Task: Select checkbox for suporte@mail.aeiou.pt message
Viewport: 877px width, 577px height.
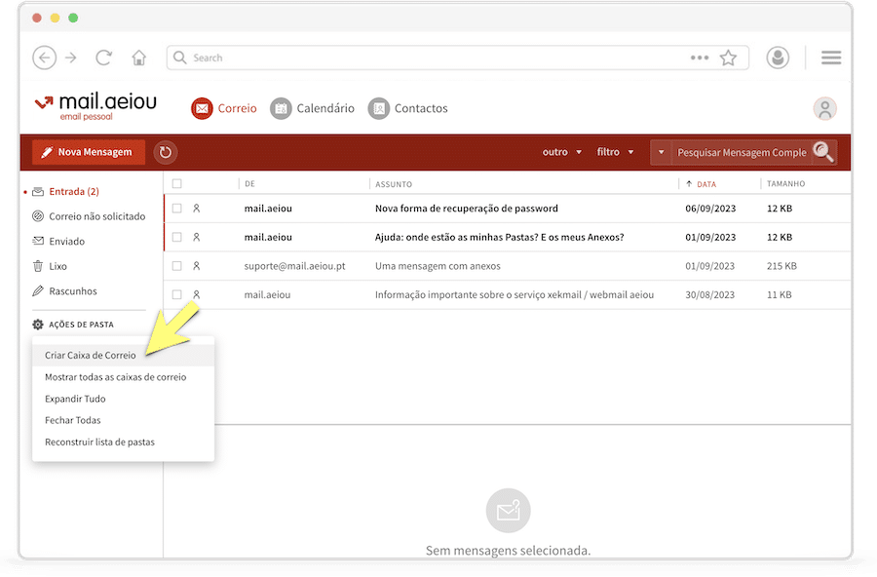Action: [x=176, y=266]
